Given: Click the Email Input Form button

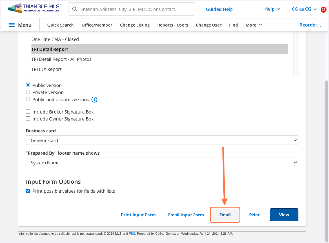Looking at the screenshot, I should point(186,215).
